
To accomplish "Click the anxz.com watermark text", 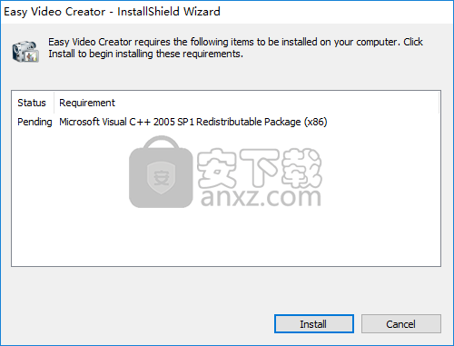I will pyautogui.click(x=261, y=197).
